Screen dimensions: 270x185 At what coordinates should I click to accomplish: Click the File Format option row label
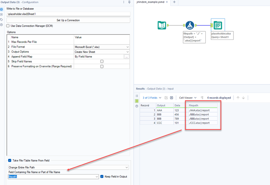[x=18, y=47]
